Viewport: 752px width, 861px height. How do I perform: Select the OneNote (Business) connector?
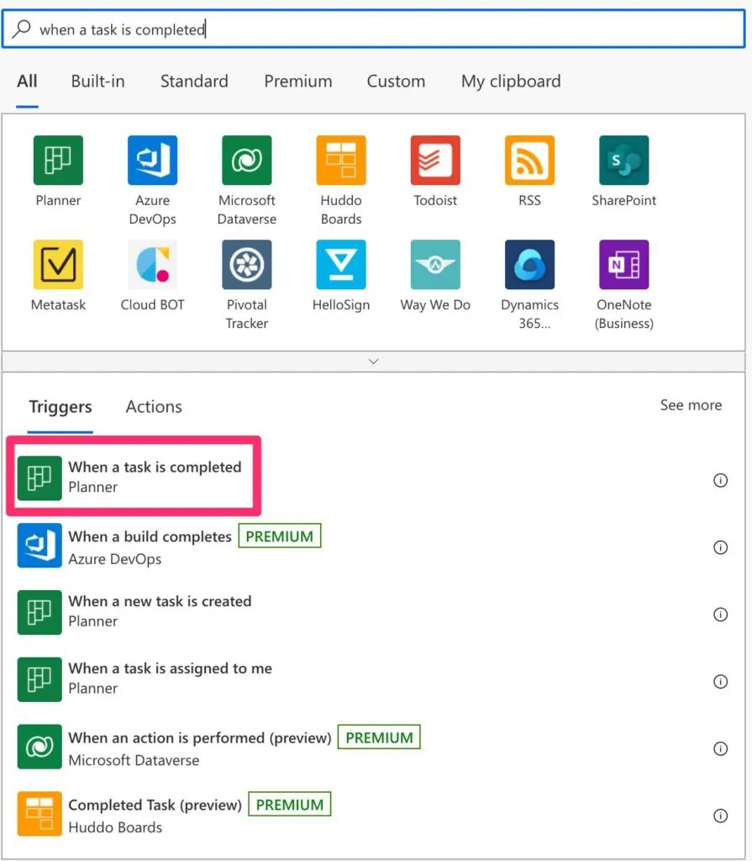click(x=623, y=265)
